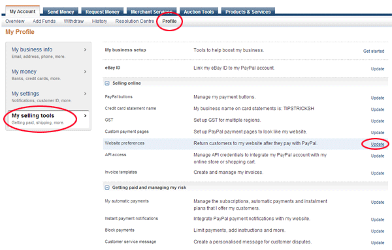Go to Overview submenu
Image resolution: width=392 pixels, height=250 pixels.
point(15,21)
